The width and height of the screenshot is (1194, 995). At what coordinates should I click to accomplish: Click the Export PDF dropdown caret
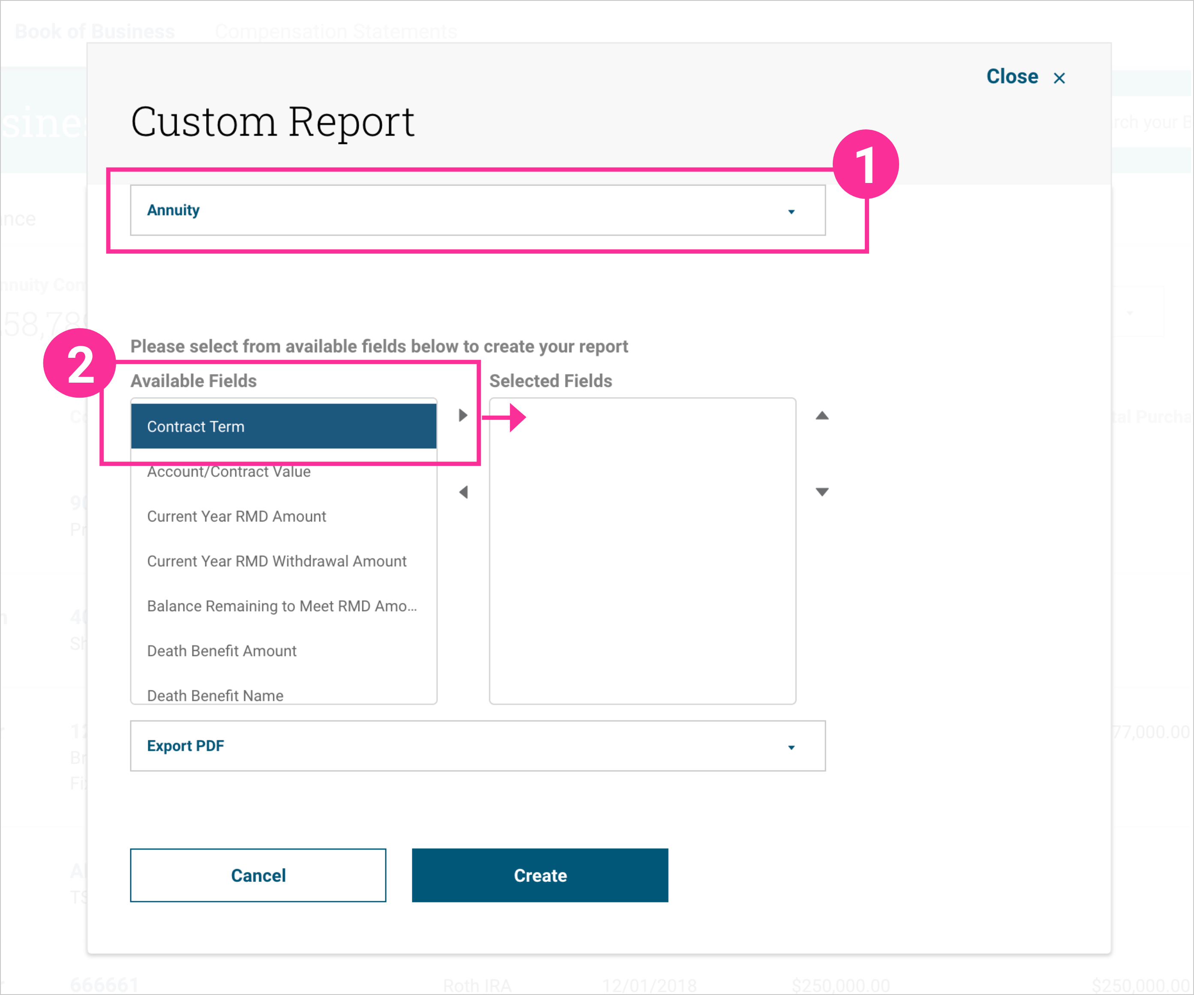click(x=791, y=747)
